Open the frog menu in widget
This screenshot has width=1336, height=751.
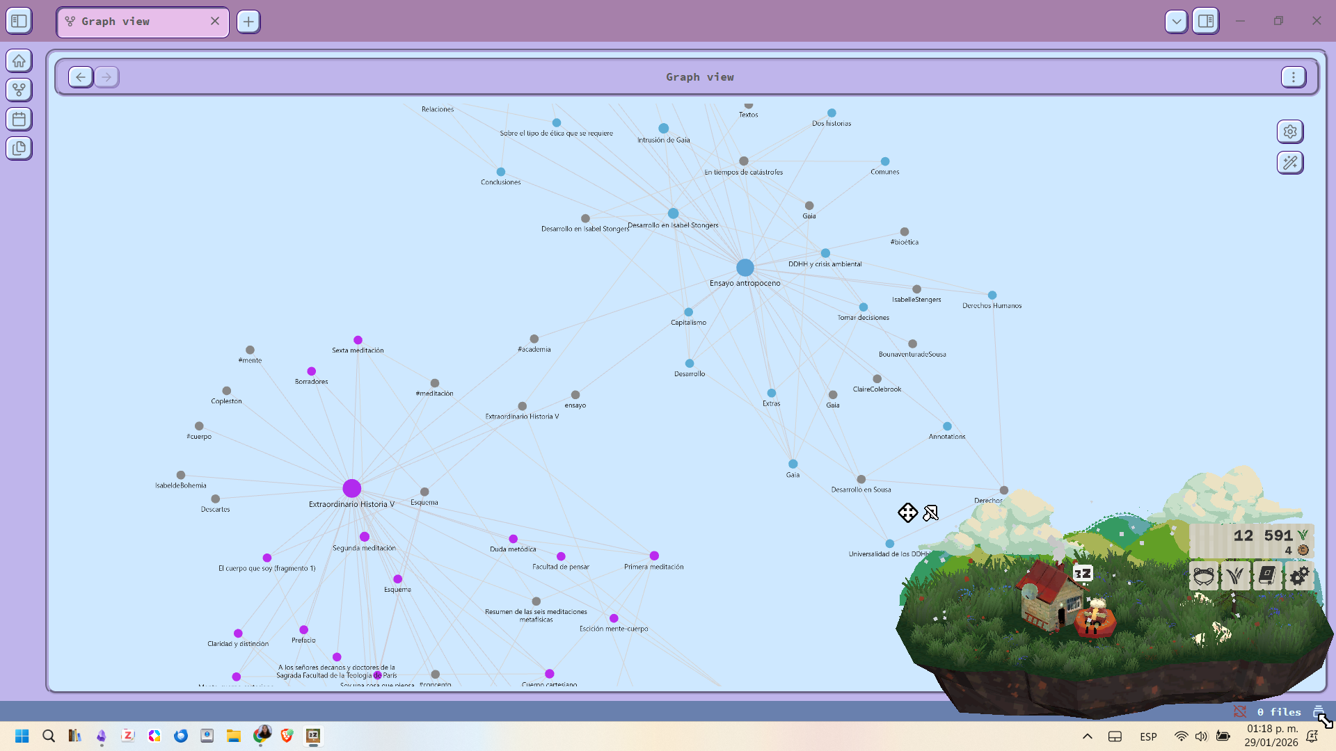click(1204, 576)
